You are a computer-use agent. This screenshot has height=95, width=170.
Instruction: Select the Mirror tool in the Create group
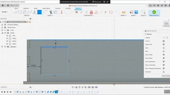click(x=35, y=12)
